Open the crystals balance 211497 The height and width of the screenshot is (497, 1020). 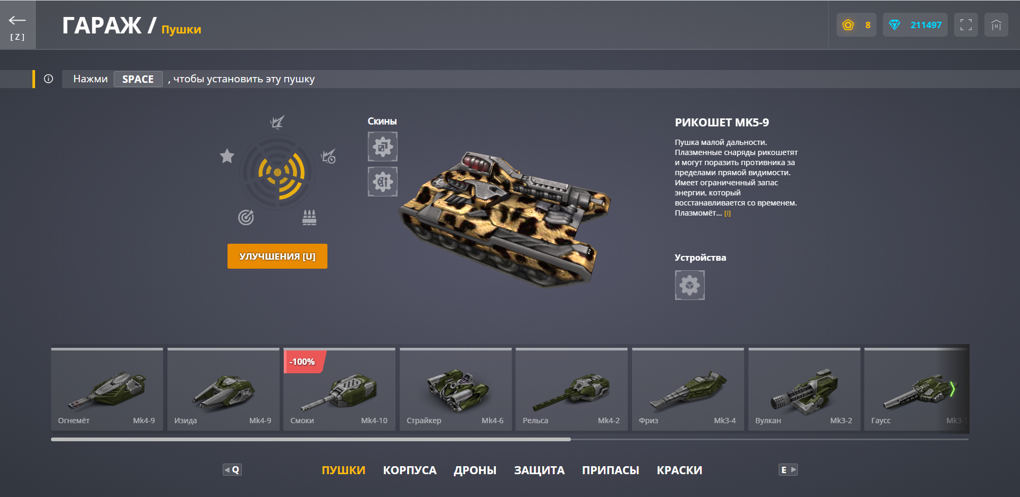click(915, 25)
